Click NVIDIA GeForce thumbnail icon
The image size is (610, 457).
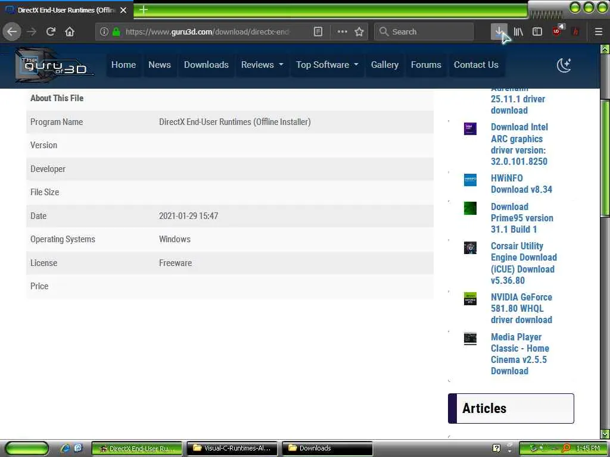(470, 299)
